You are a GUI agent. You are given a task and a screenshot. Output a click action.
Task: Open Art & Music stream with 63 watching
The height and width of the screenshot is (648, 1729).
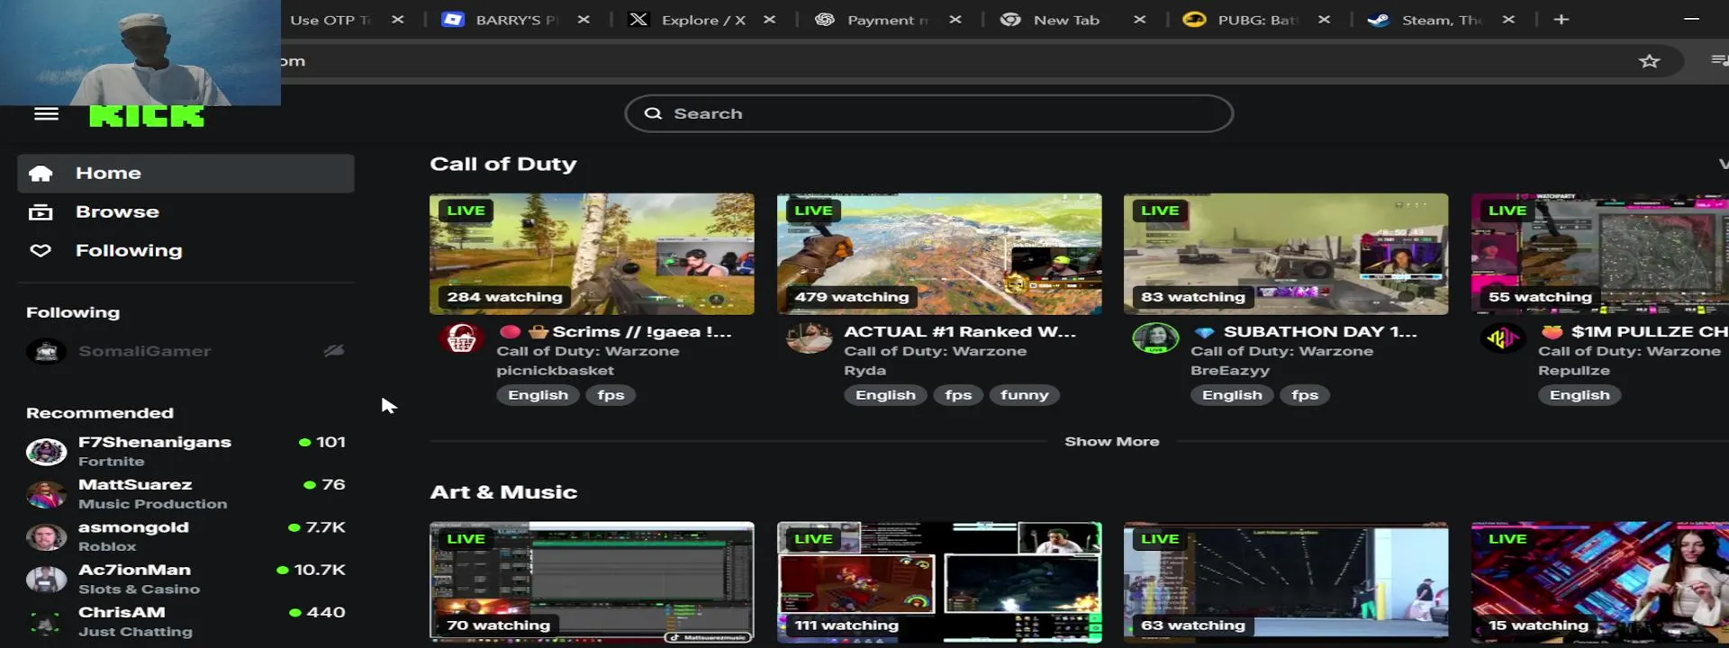[x=1286, y=582]
